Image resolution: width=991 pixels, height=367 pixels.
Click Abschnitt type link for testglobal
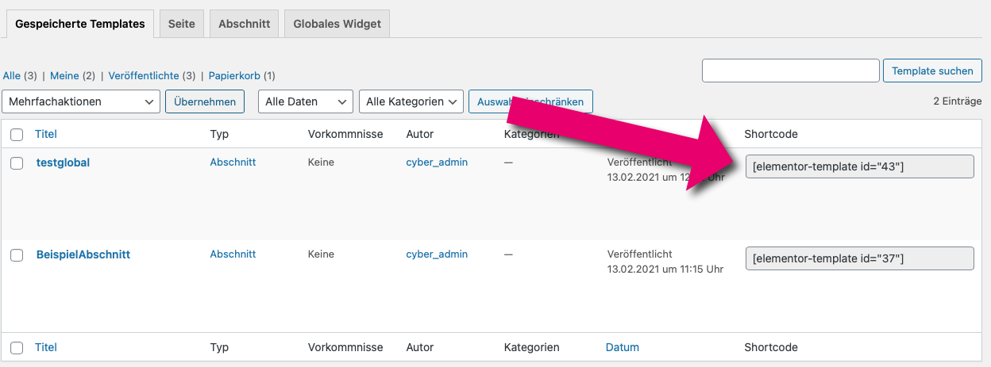[233, 162]
